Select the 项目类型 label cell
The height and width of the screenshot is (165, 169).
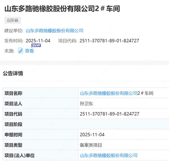pos(13,145)
